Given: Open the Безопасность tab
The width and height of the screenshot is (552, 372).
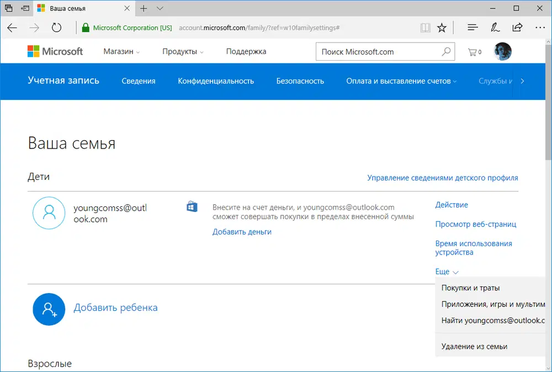Looking at the screenshot, I should coord(300,81).
